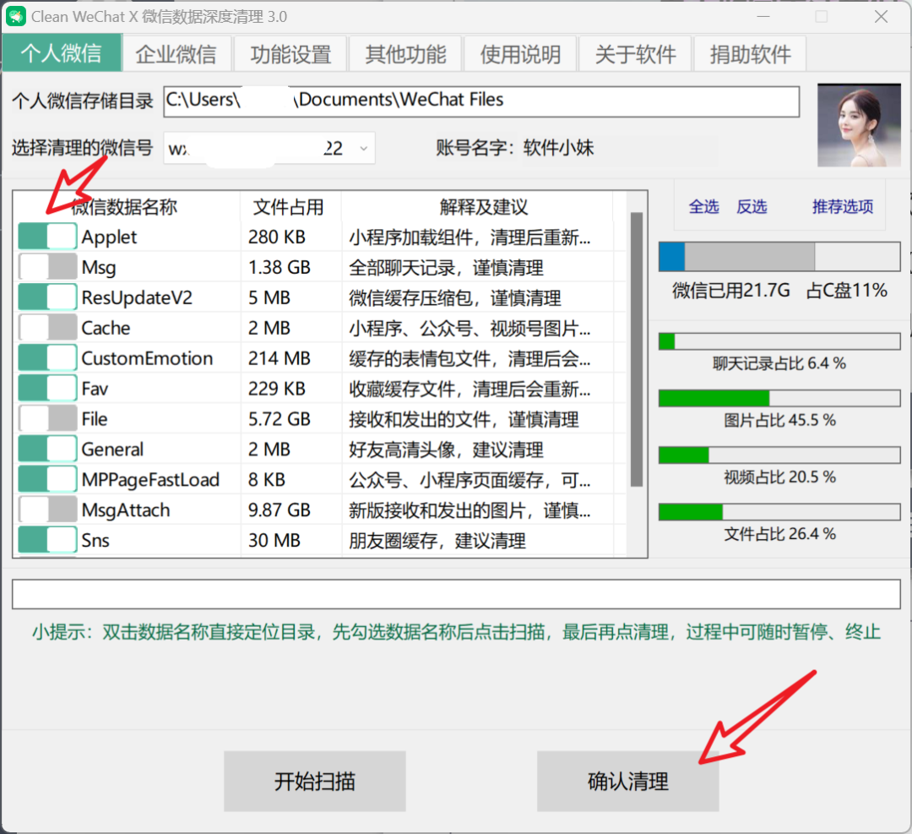Click 全部聊天记录，谨慎清理 description
The width and height of the screenshot is (912, 834).
coord(446,267)
